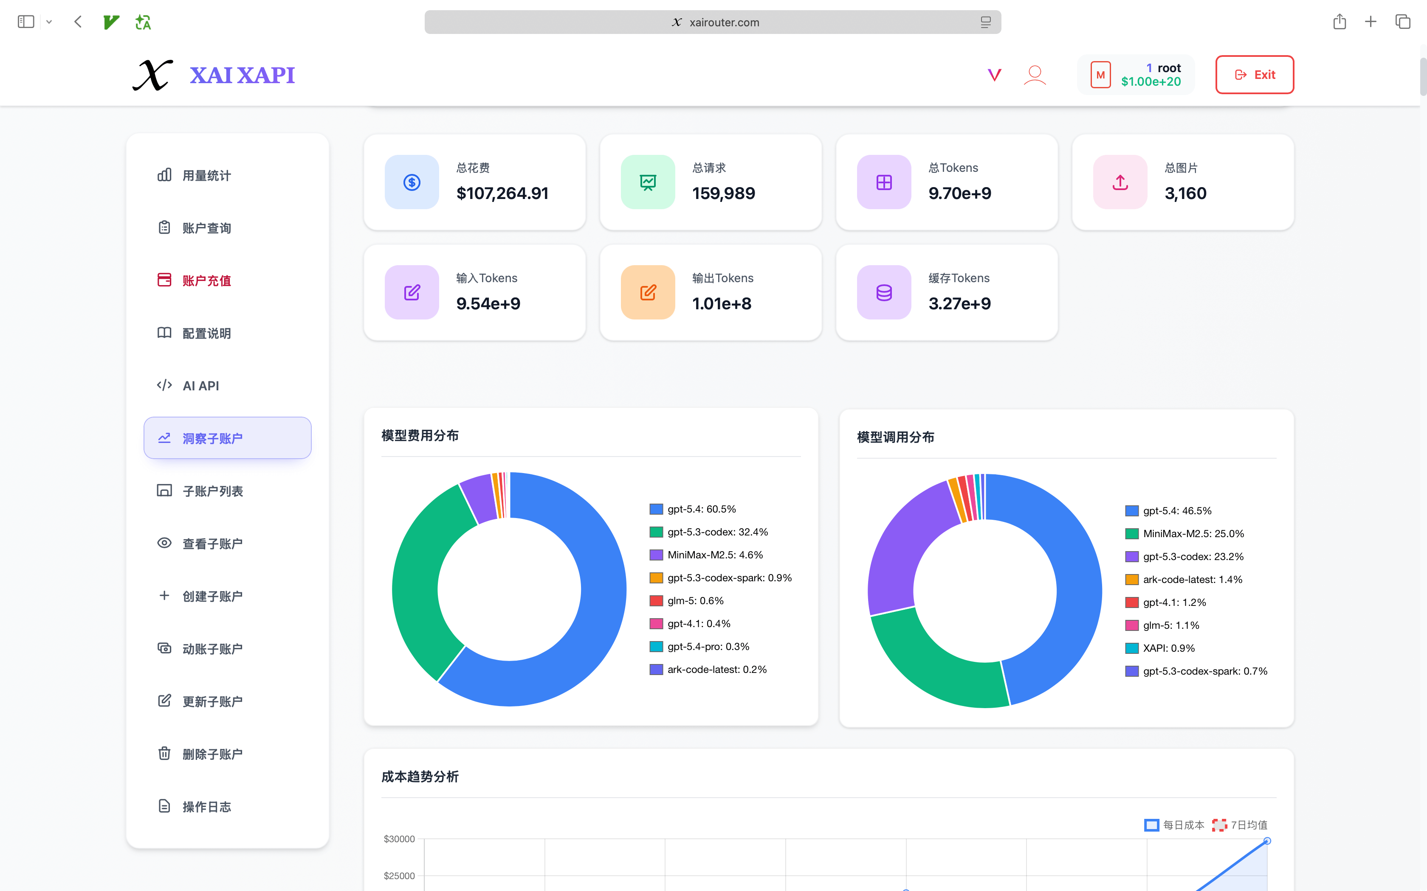
Task: Click MiniMax-M2.5 green swatch in 模型调用分布 legend
Action: pyautogui.click(x=1131, y=534)
